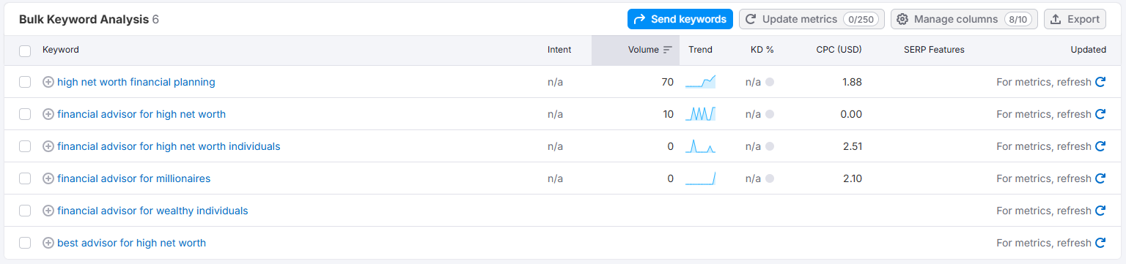Open trend chart for financial advisor for high net worth
Screen dimensions: 1126x264
[x=700, y=114]
